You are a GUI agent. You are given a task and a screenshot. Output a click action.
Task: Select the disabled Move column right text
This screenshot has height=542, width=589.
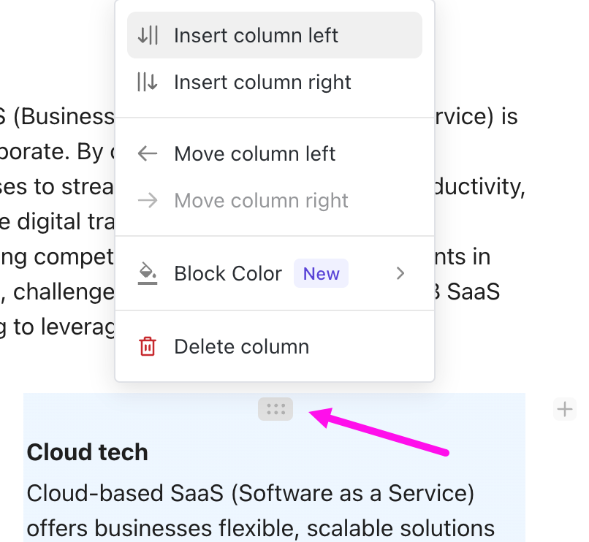[261, 201]
